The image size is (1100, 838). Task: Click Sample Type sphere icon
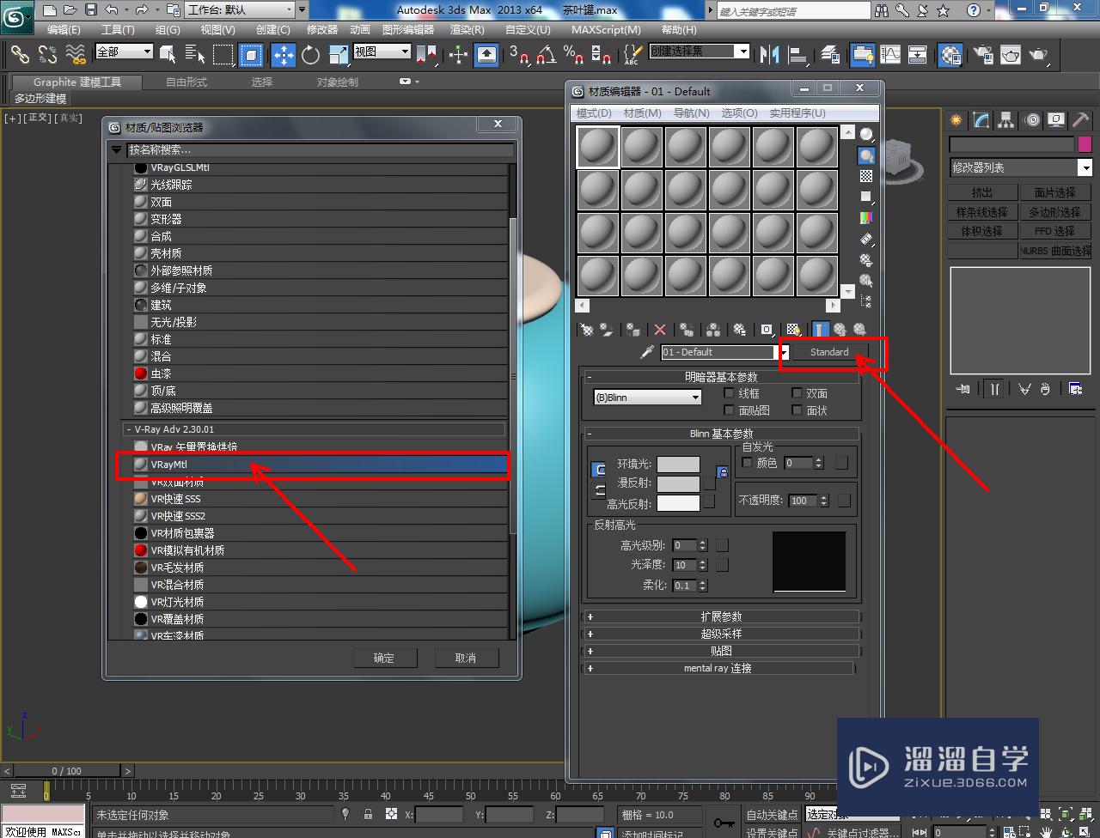pyautogui.click(x=866, y=135)
